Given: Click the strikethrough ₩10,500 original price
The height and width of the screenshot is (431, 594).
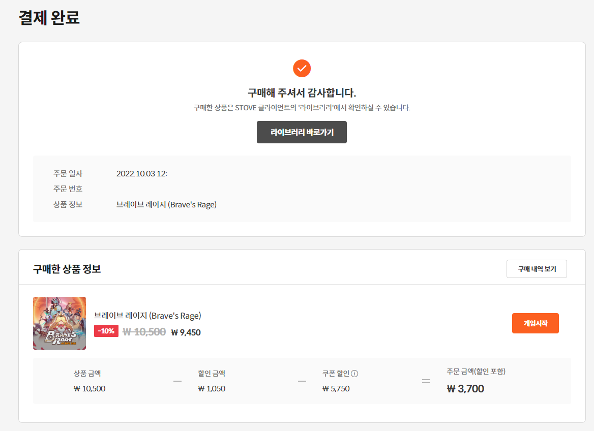Looking at the screenshot, I should [144, 332].
